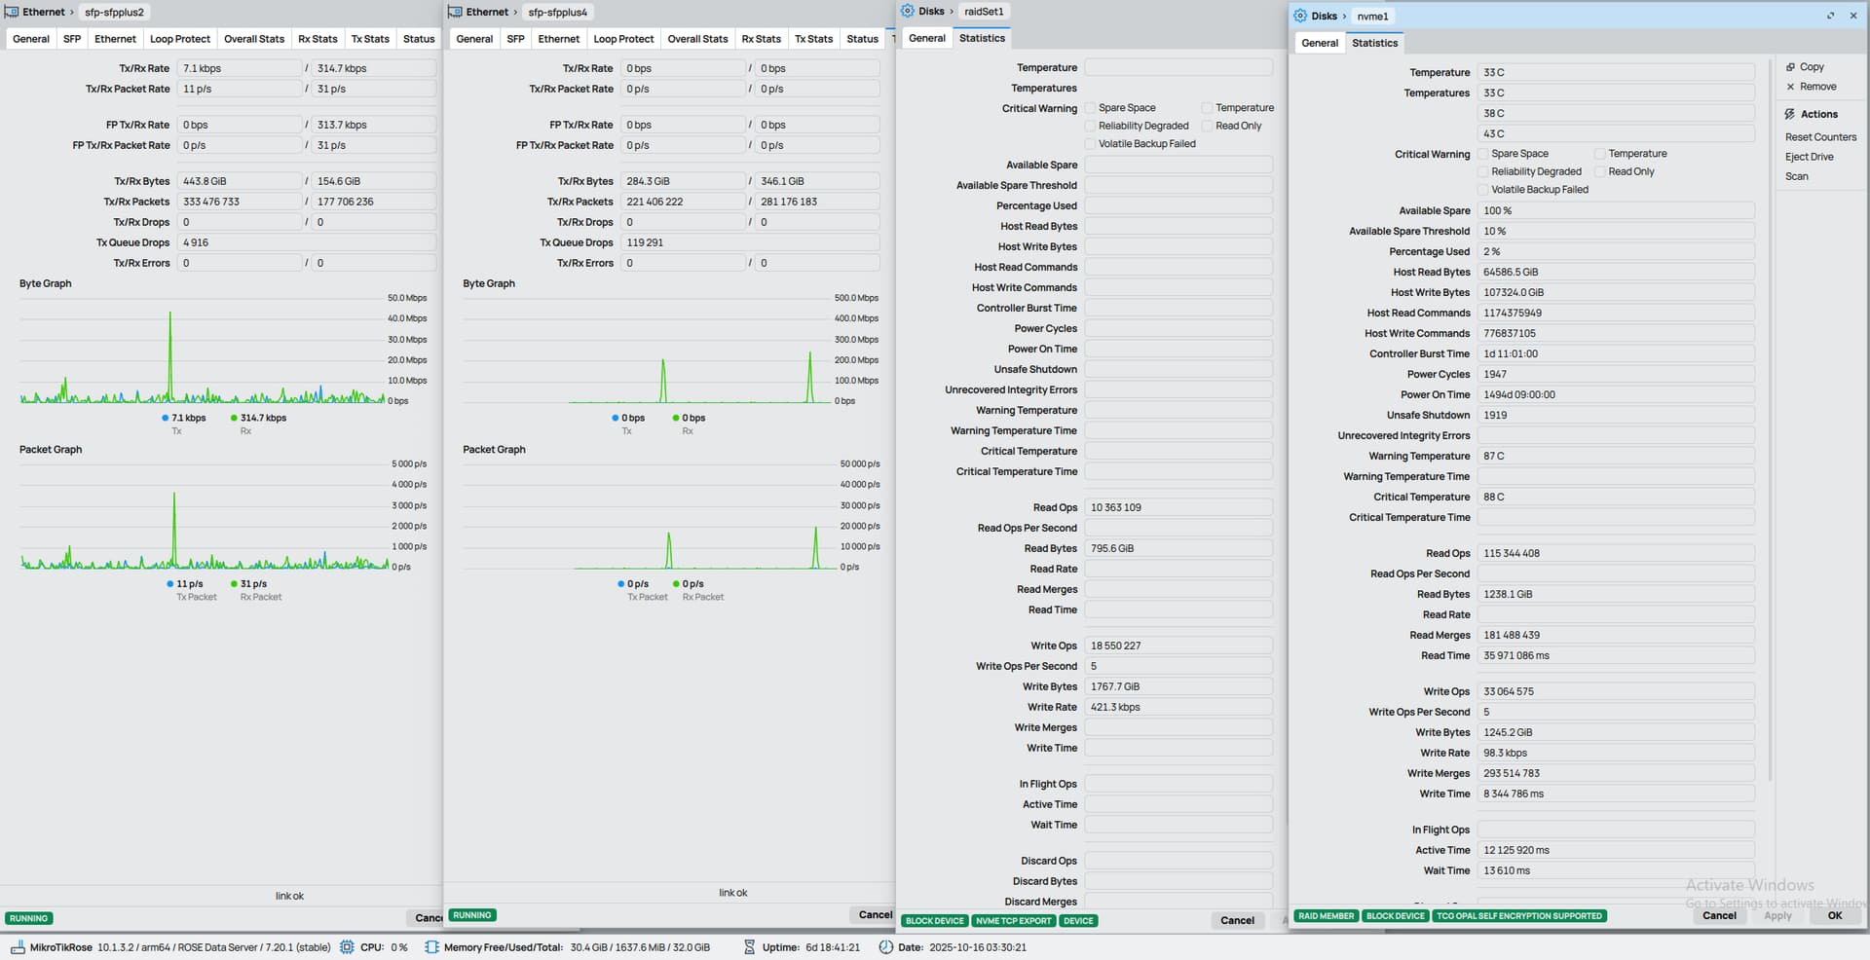Viewport: 1870px width, 960px height.
Task: Click the Scan action
Action: pos(1797,176)
